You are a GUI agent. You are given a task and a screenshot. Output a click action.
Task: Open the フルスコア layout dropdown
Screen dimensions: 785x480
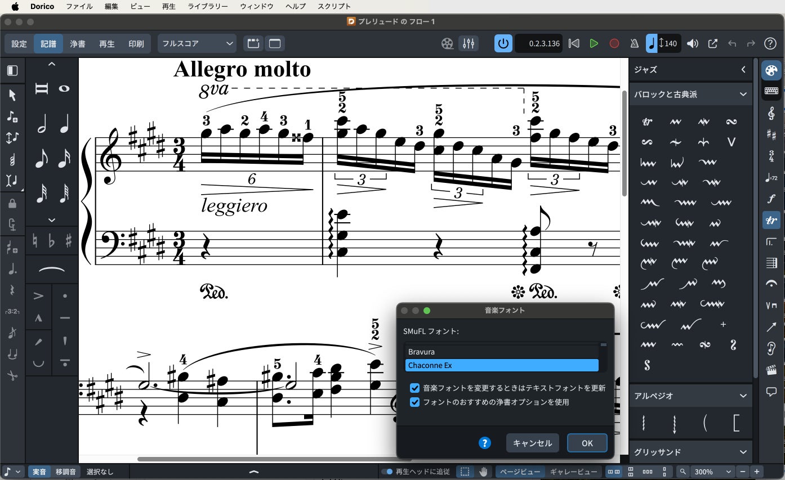197,43
